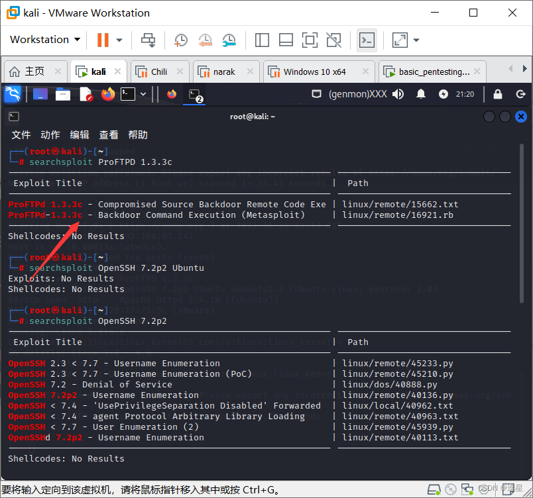
Task: Click the path linux/remote/16921.rb
Action: pos(397,215)
